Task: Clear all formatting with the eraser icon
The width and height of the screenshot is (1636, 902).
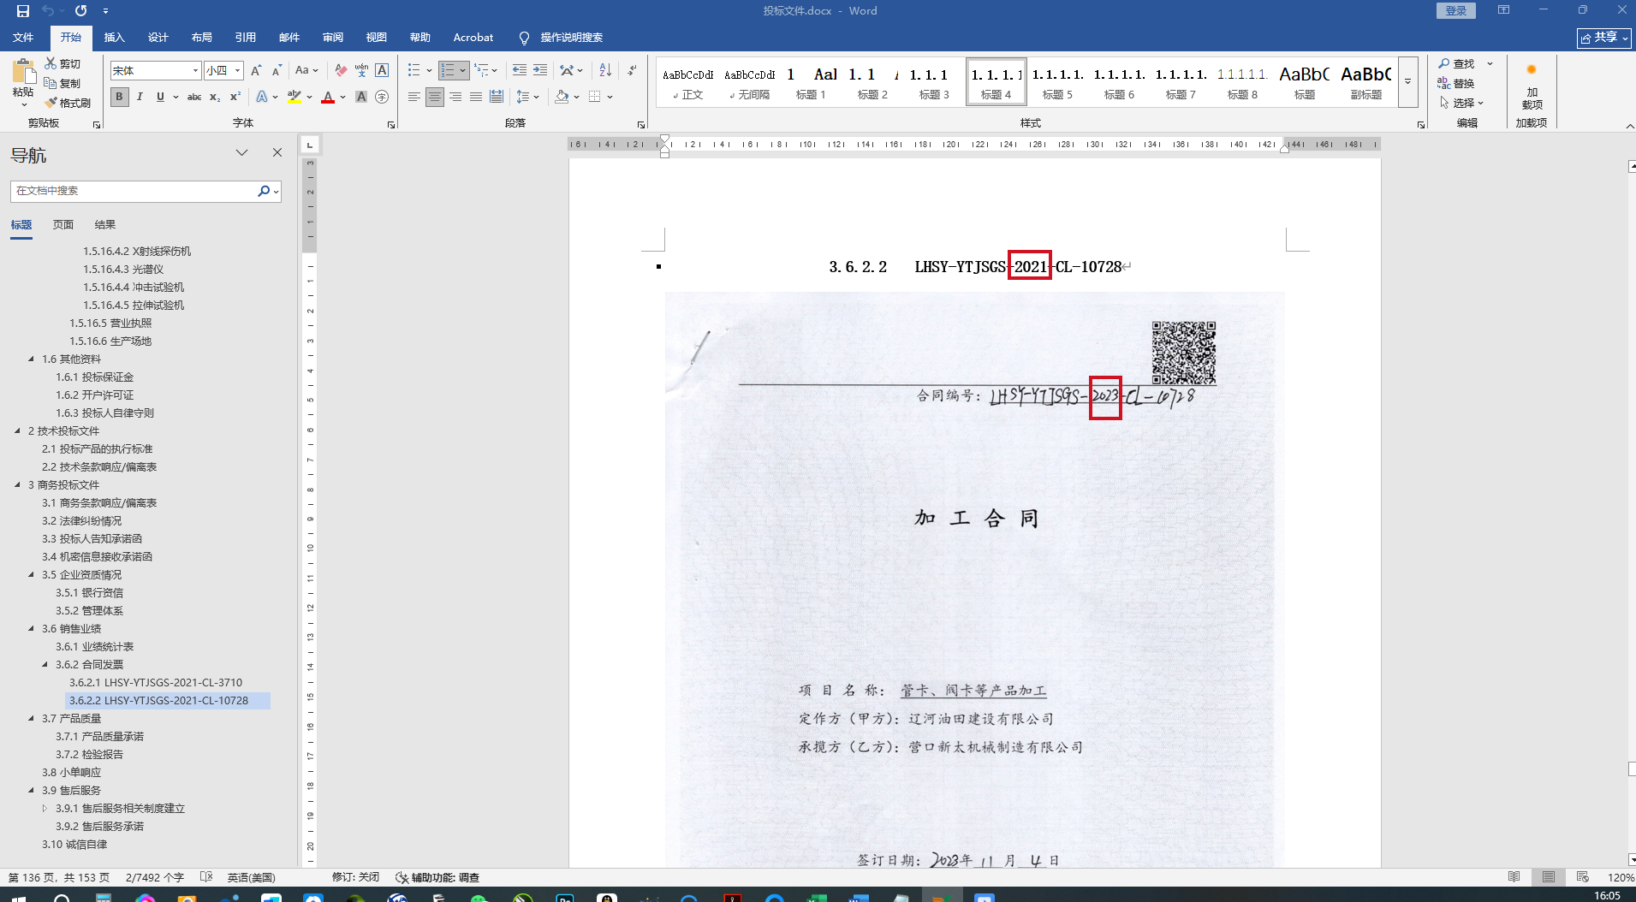Action: pos(341,70)
